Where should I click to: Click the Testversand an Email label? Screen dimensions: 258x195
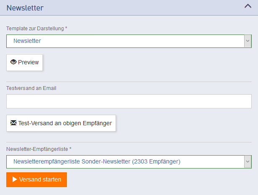click(32, 88)
